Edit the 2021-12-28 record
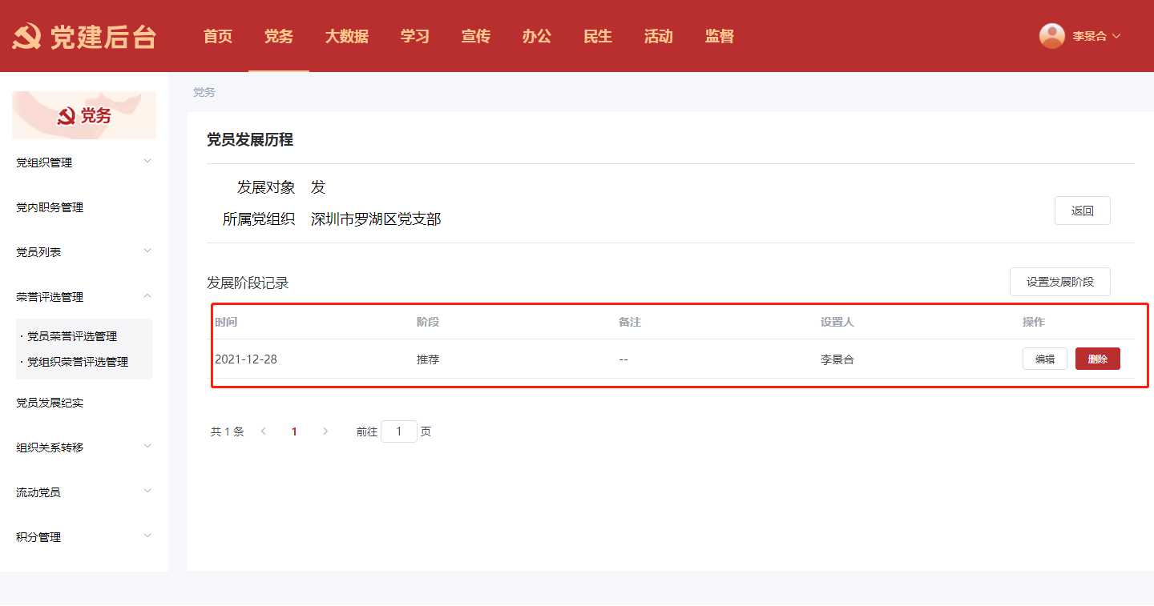Viewport: 1154px width, 606px height. pos(1044,359)
